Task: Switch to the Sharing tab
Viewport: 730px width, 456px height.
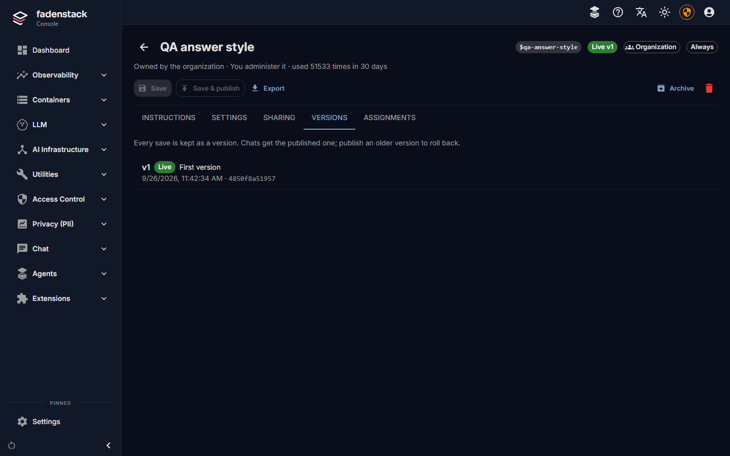Action: (x=279, y=118)
